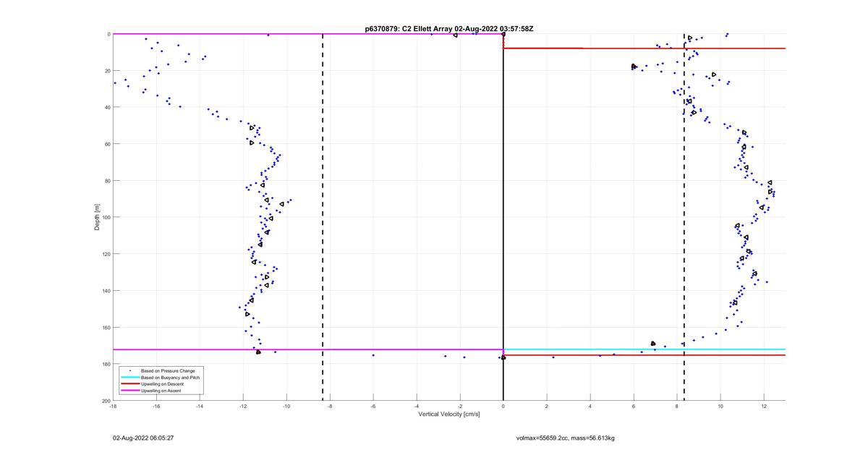The height and width of the screenshot is (450, 868).
Task: Click the x-axis tick label '-14'
Action: point(200,406)
